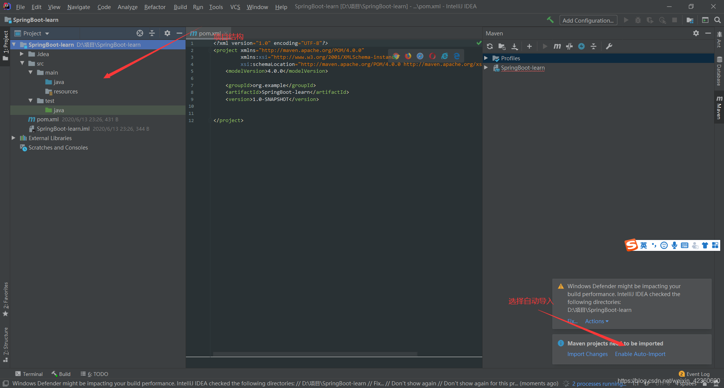The width and height of the screenshot is (724, 388).
Task: Toggle the Database side tool tab
Action: point(719,71)
